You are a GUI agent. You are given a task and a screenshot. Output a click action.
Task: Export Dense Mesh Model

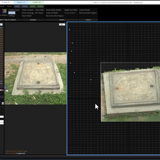pos(53,10)
